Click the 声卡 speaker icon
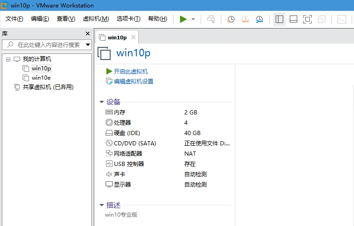This screenshot has height=226, width=354. pyautogui.click(x=109, y=174)
